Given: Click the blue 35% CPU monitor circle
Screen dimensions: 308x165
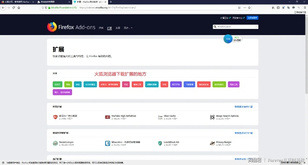Looking at the screenshot, I should coord(228,39).
